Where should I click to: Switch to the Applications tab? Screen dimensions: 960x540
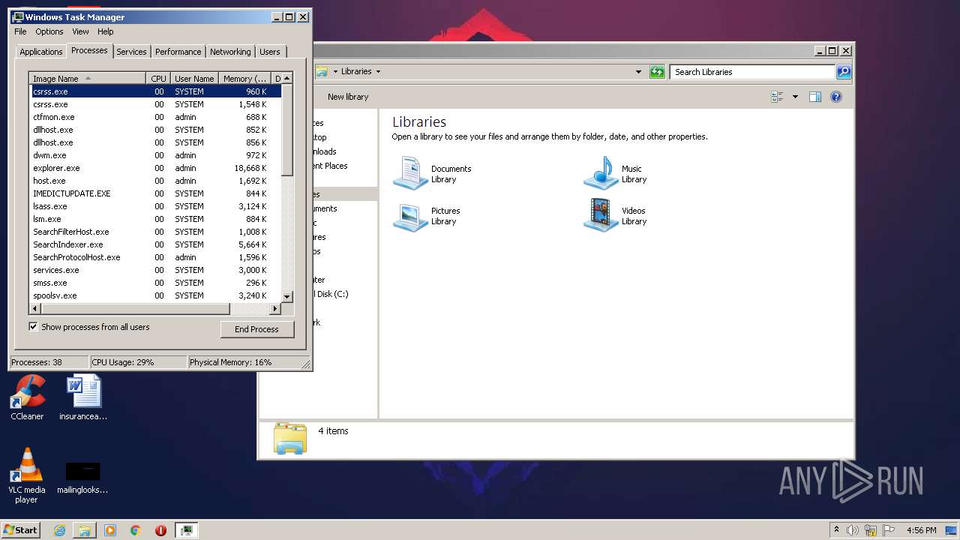coord(40,52)
